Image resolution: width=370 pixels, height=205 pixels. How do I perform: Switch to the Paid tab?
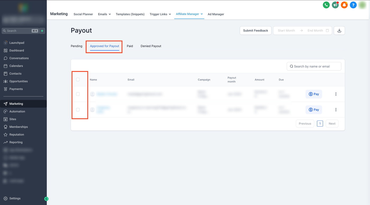[x=130, y=46]
